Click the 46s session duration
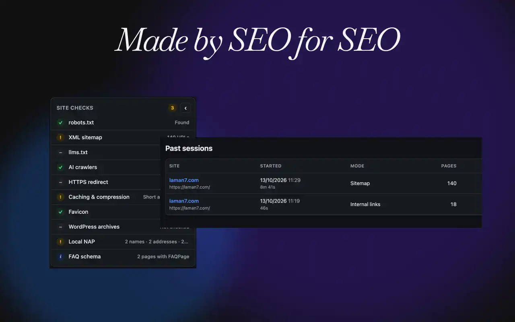The image size is (515, 322). (264, 208)
